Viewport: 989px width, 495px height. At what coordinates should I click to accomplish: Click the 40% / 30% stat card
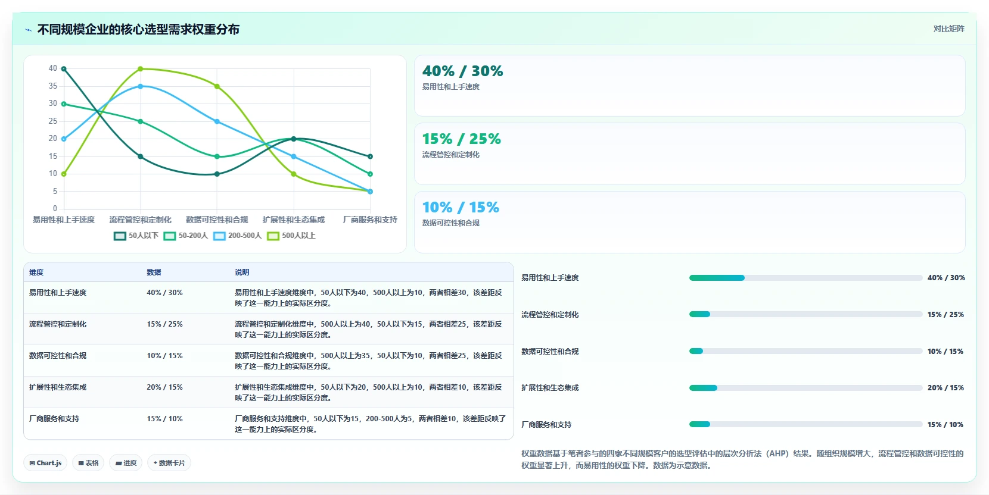pyautogui.click(x=689, y=86)
